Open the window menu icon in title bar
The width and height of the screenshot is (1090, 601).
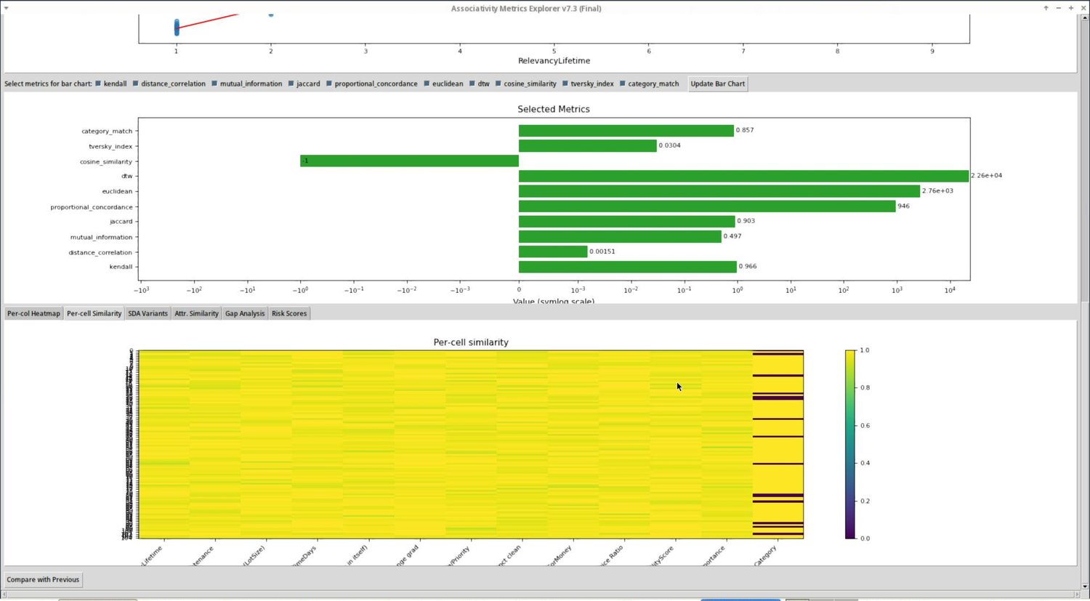(x=7, y=8)
